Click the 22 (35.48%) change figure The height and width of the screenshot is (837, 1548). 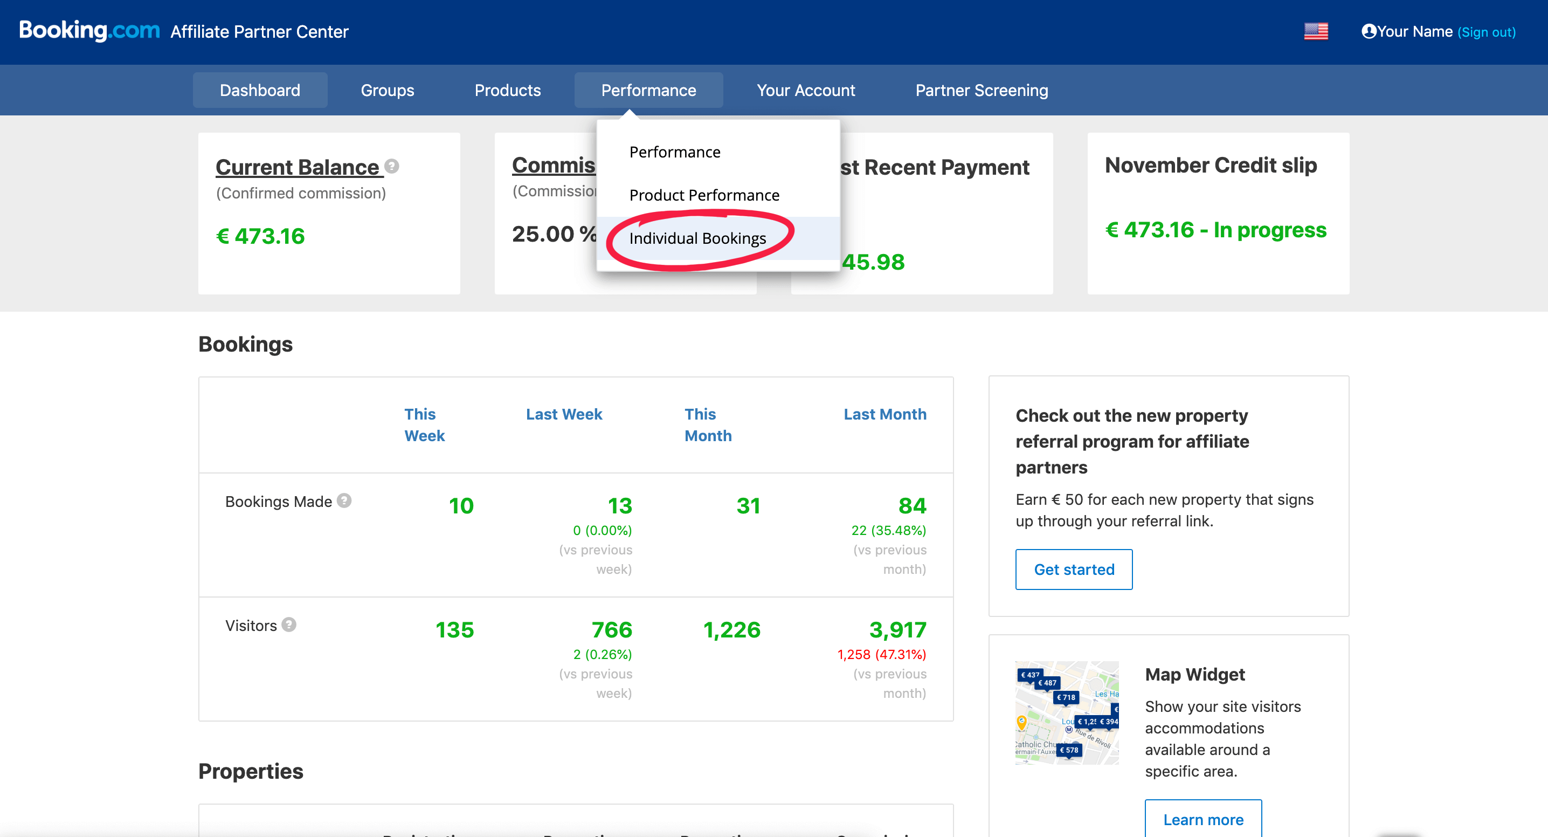(x=888, y=530)
